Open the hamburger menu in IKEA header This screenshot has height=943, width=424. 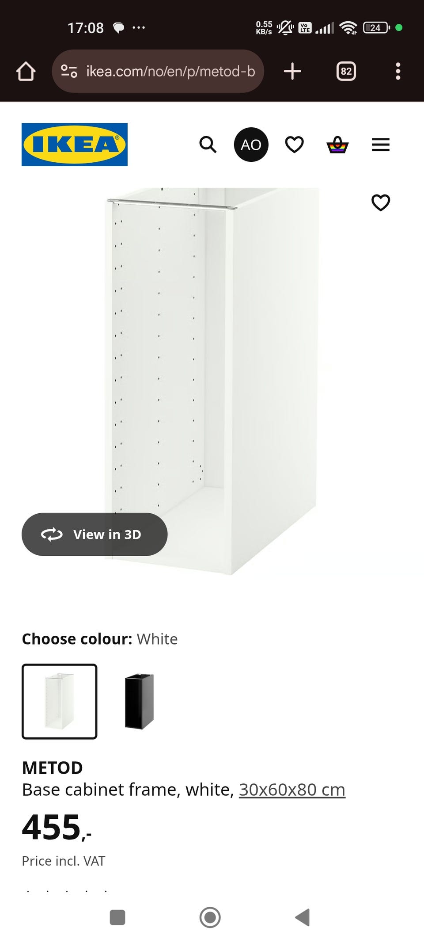click(381, 145)
